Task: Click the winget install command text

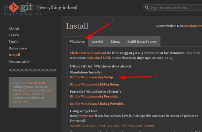Action: [x=112, y=125]
